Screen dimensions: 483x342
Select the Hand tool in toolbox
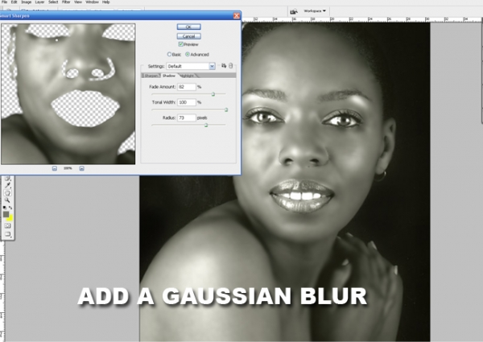tap(7, 193)
